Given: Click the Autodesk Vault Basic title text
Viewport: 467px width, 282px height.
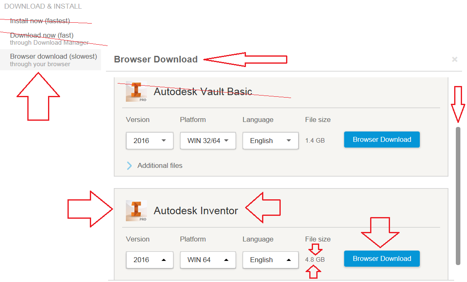Looking at the screenshot, I should coord(203,92).
